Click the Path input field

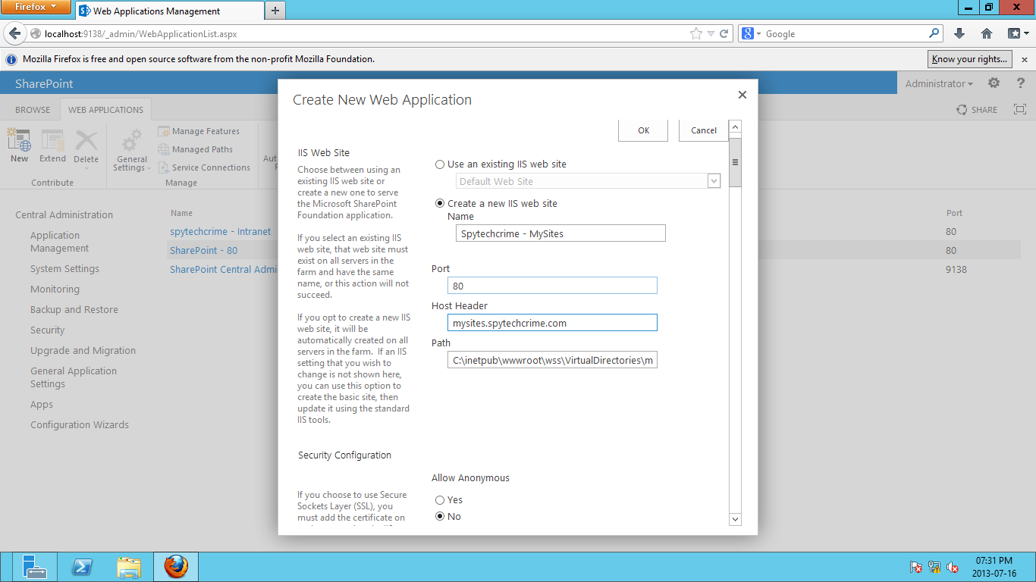tap(552, 360)
